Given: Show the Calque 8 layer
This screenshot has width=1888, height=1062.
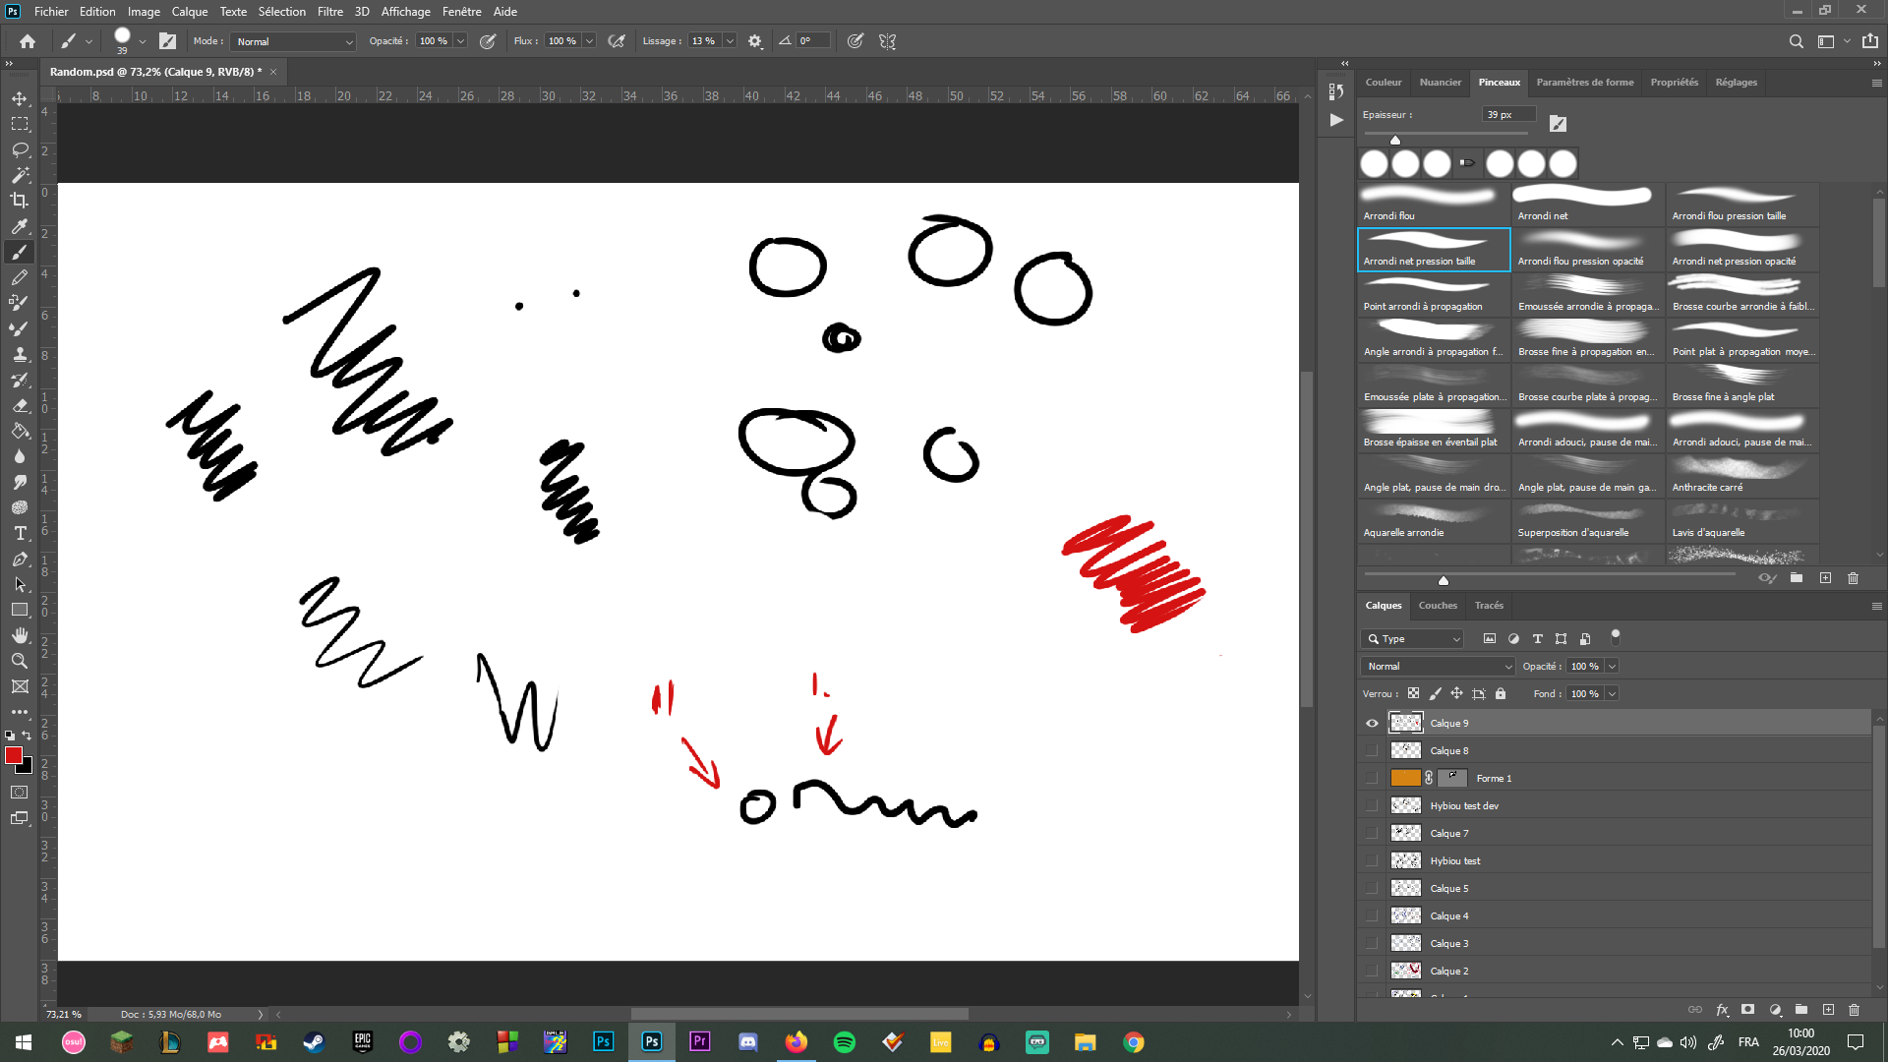Looking at the screenshot, I should tap(1371, 750).
